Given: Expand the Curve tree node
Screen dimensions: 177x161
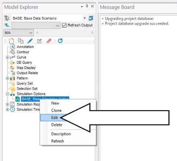Looking at the screenshot, I should pos(7,57).
